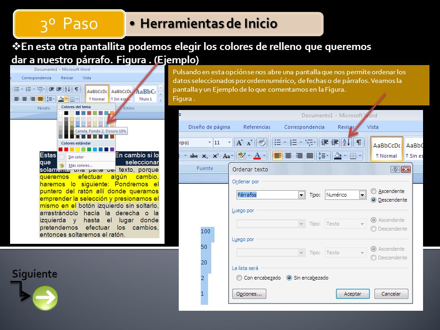The width and height of the screenshot is (440, 330).
Task: Click the Cancelar button
Action: coord(391,294)
